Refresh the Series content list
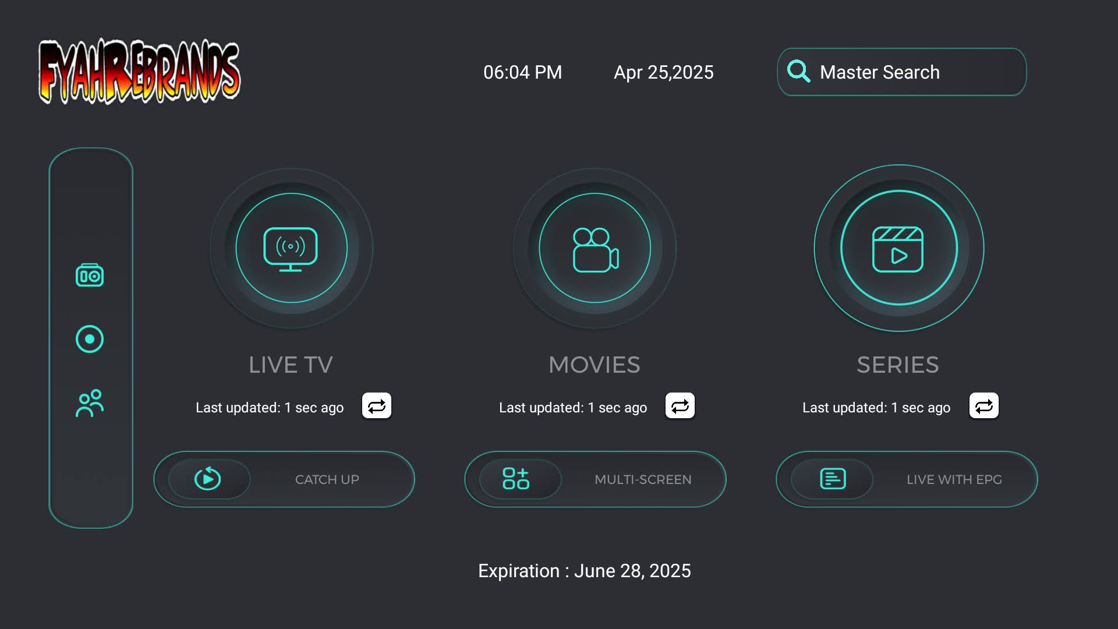The width and height of the screenshot is (1118, 629). click(984, 406)
